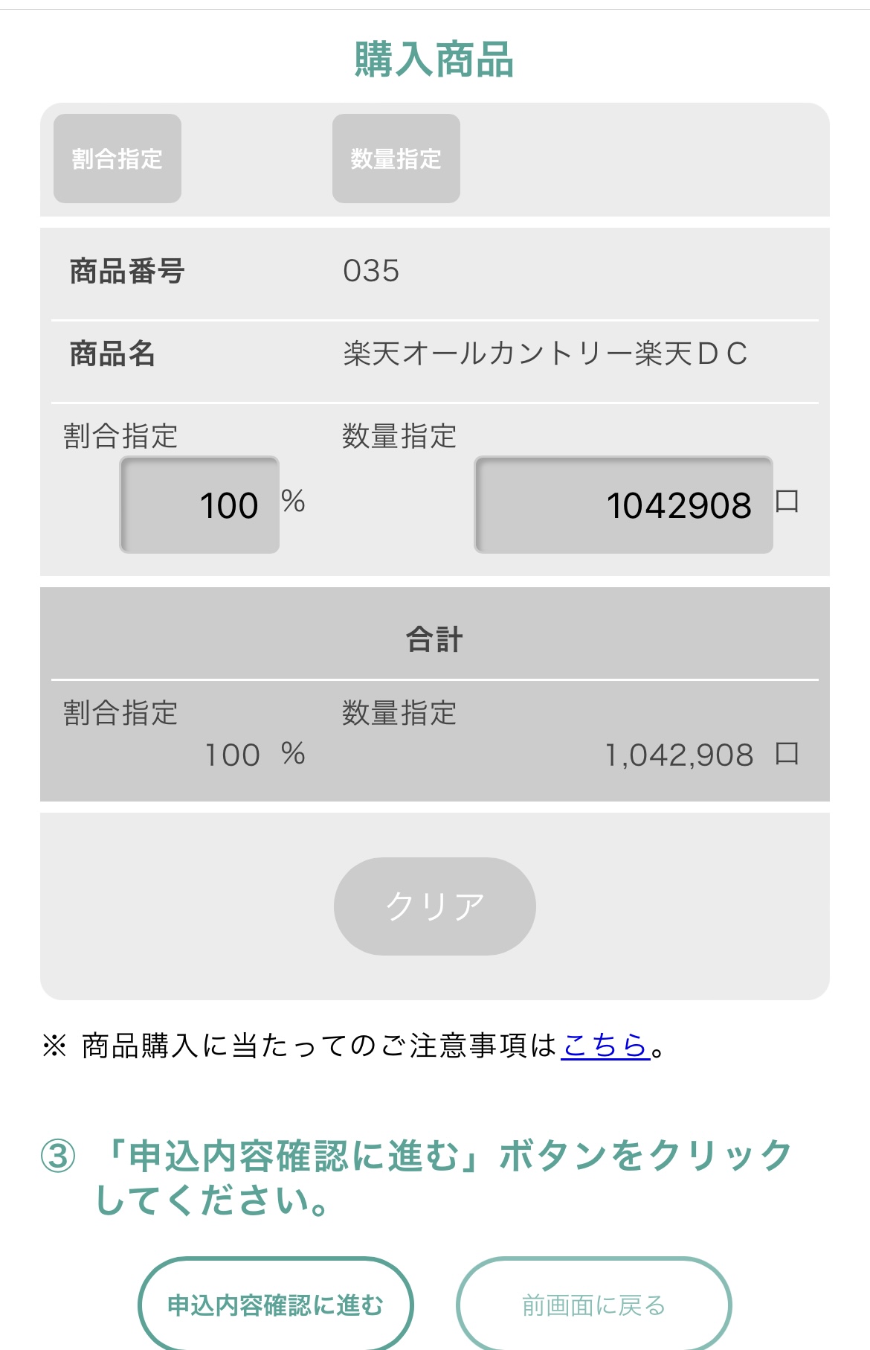Click the 割合指定 percentage input showing 100
Image resolution: width=870 pixels, height=1350 pixels.
pyautogui.click(x=199, y=505)
